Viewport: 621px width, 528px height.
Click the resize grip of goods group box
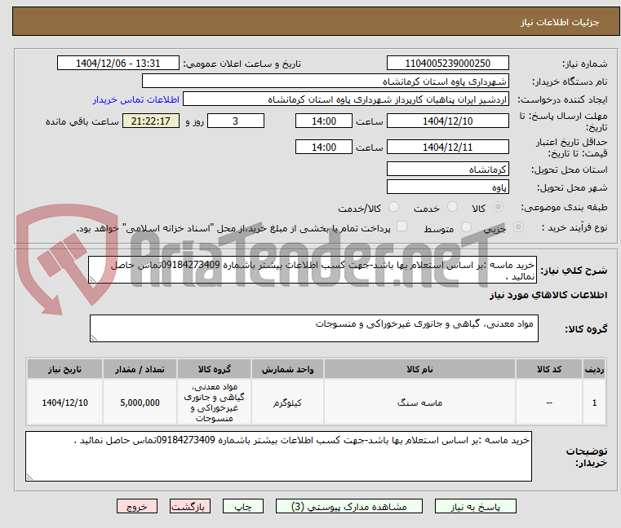tap(94, 338)
